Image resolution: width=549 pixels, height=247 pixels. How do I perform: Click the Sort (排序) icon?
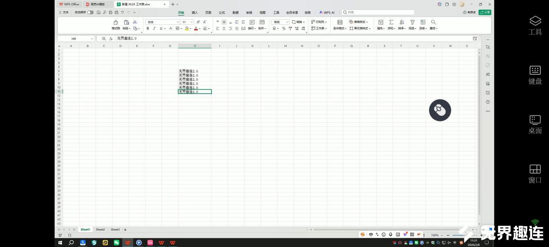tap(402, 22)
